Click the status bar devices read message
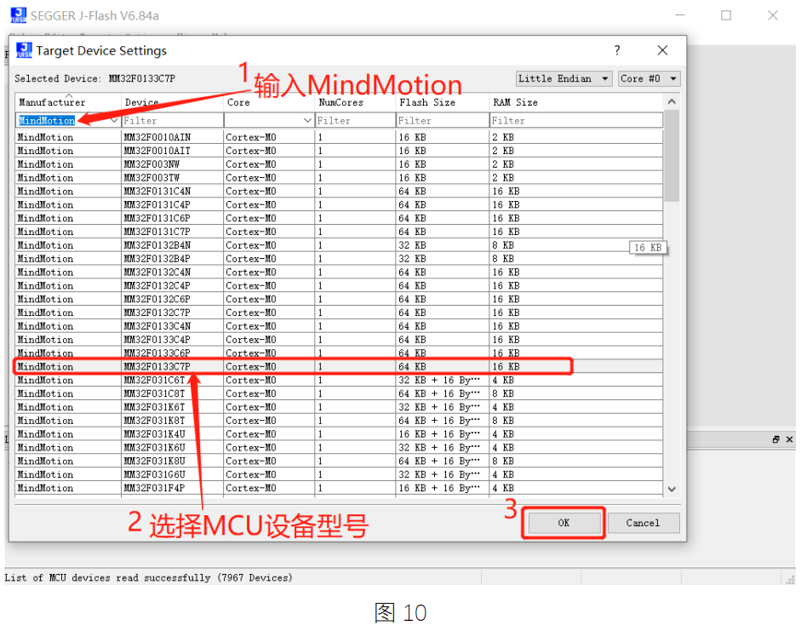The width and height of the screenshot is (801, 631). pos(148,577)
